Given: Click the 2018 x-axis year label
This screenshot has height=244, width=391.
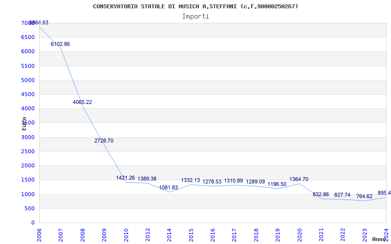Looking at the screenshot, I should coord(256,235).
